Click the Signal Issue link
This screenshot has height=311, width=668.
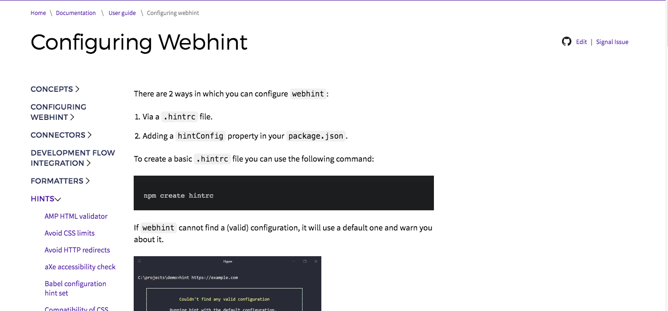click(x=612, y=42)
